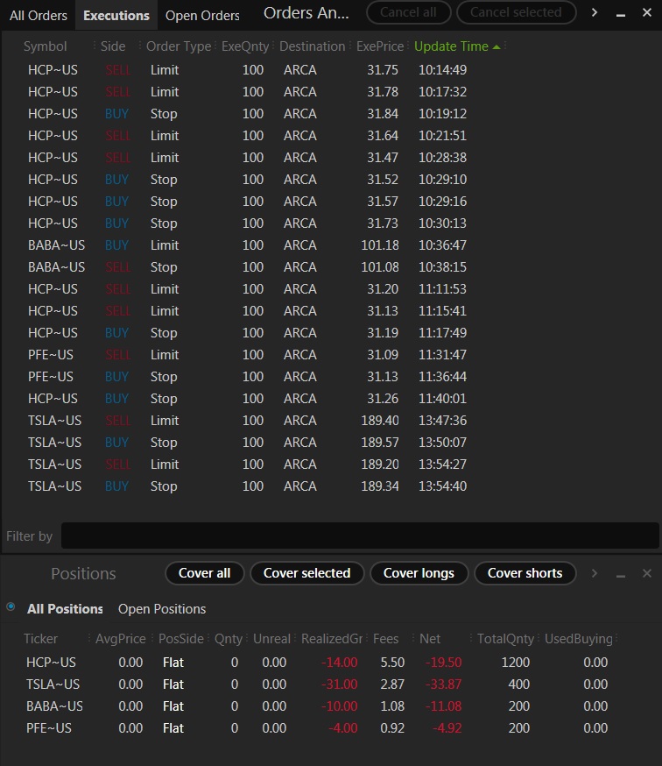
Task: Expand more Positions actions chevron
Action: [595, 573]
